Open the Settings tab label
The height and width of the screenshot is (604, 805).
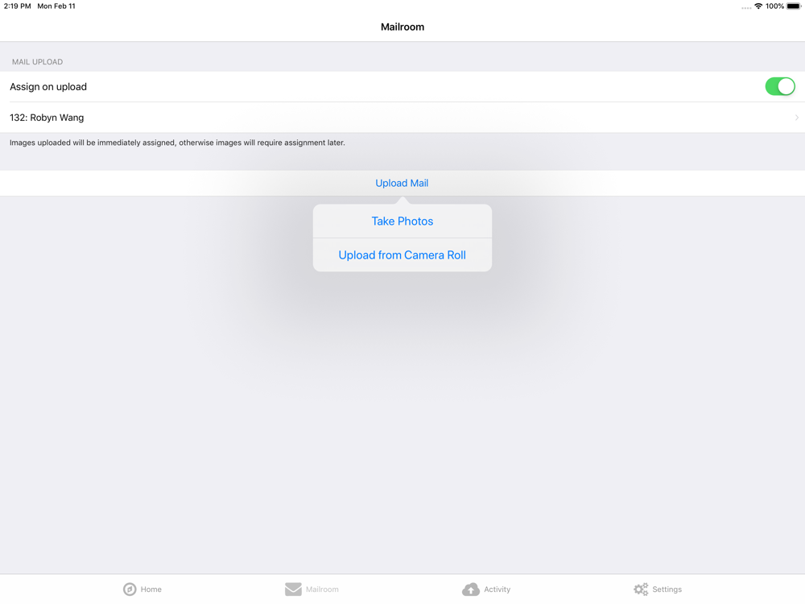point(667,590)
